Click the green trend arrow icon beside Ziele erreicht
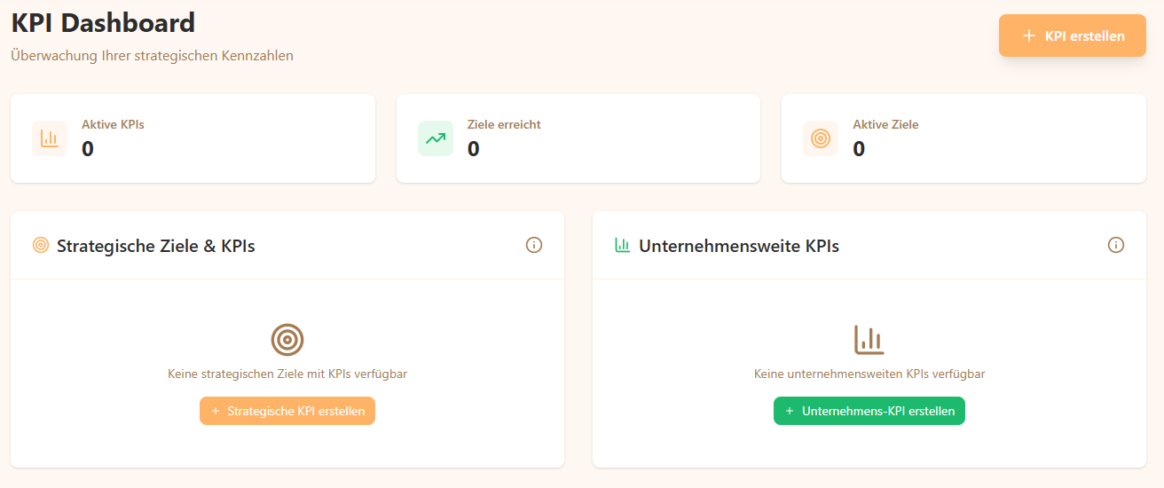 point(436,138)
